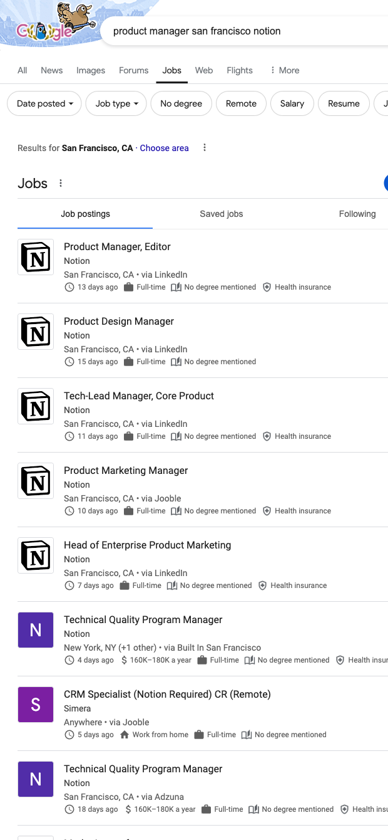Screen dimensions: 388x840
Task: Click purple S logo for Simera listing
Action: (36, 705)
